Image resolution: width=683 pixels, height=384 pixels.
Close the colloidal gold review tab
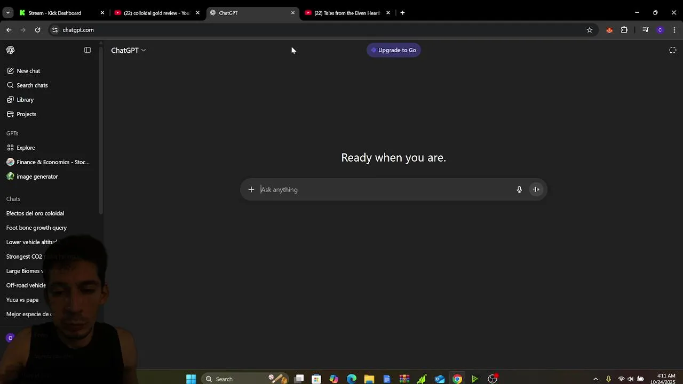coord(197,13)
